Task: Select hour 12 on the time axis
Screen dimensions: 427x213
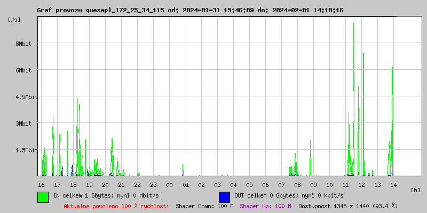Action: (x=361, y=184)
